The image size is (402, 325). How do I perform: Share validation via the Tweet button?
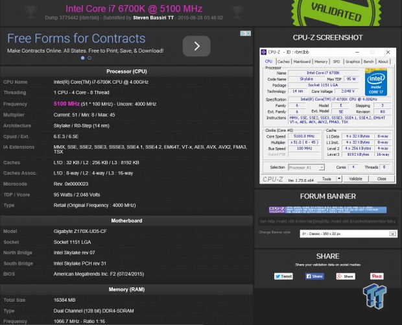(283, 276)
